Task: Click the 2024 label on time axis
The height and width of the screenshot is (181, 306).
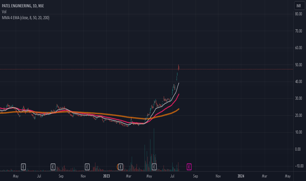Action: point(241,176)
